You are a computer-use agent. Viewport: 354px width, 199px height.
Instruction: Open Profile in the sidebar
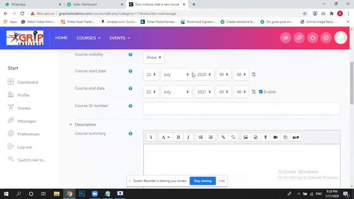coord(18,95)
